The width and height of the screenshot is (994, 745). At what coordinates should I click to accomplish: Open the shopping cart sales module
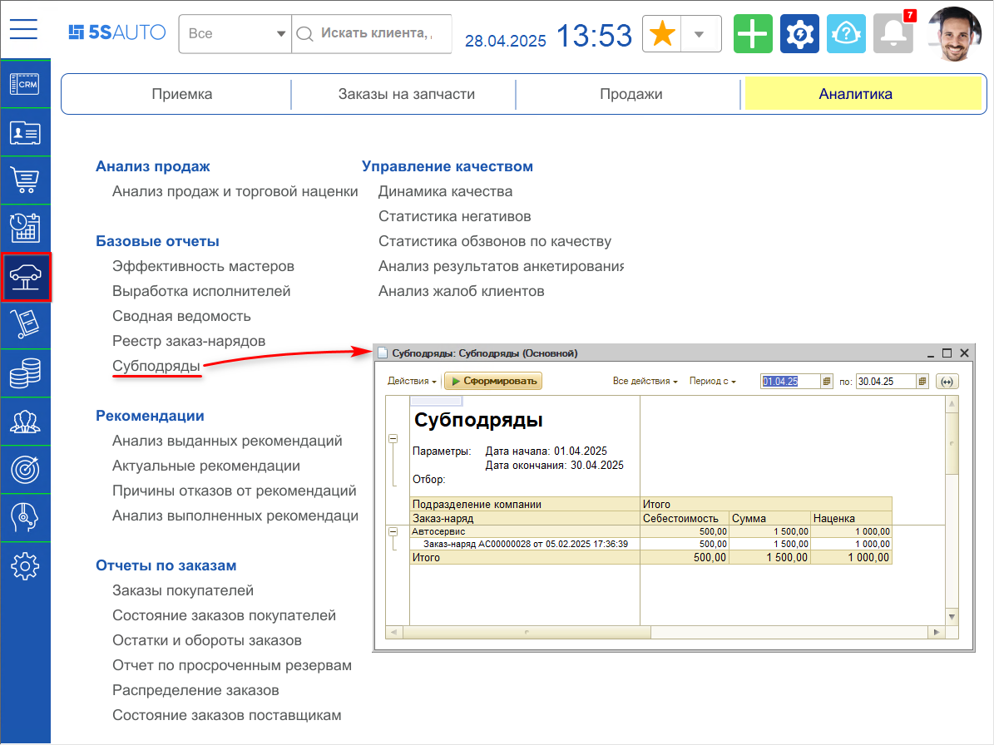coord(25,180)
